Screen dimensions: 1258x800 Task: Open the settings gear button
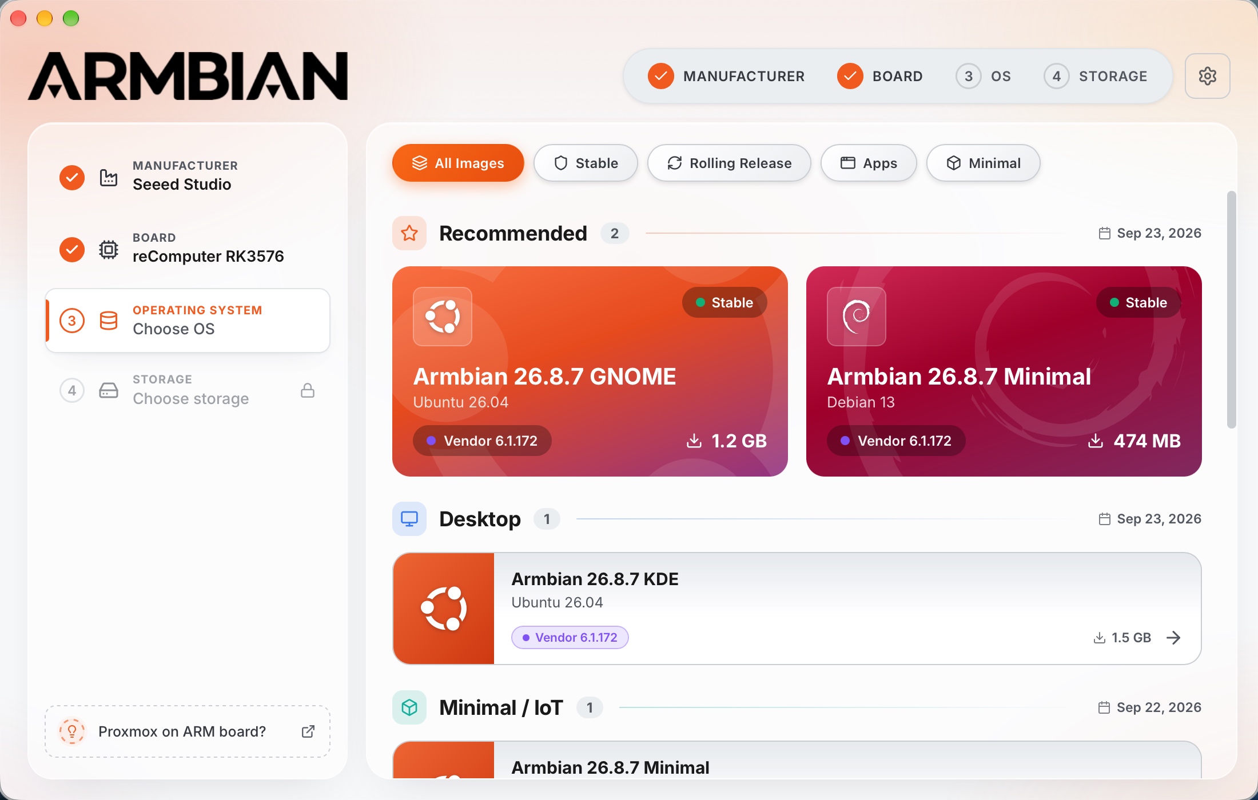[1207, 76]
